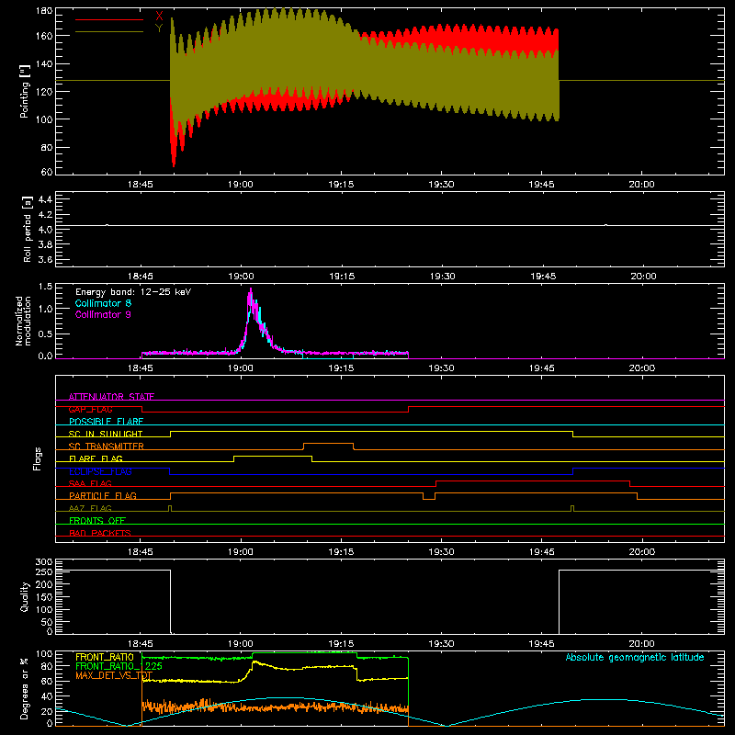Image resolution: width=735 pixels, height=735 pixels.
Task: Select the 'Quality' vertical axis label
Action: pyautogui.click(x=25, y=596)
